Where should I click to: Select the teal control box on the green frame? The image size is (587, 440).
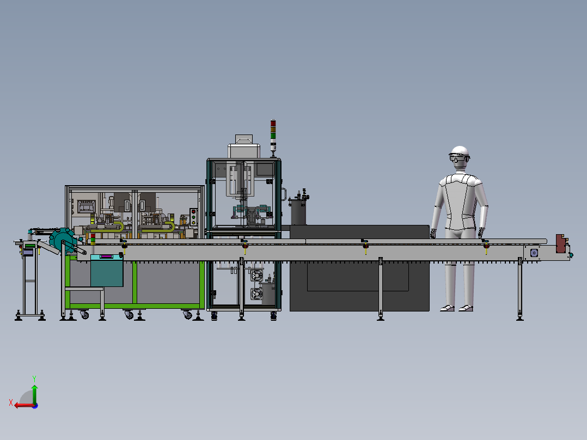pos(107,270)
